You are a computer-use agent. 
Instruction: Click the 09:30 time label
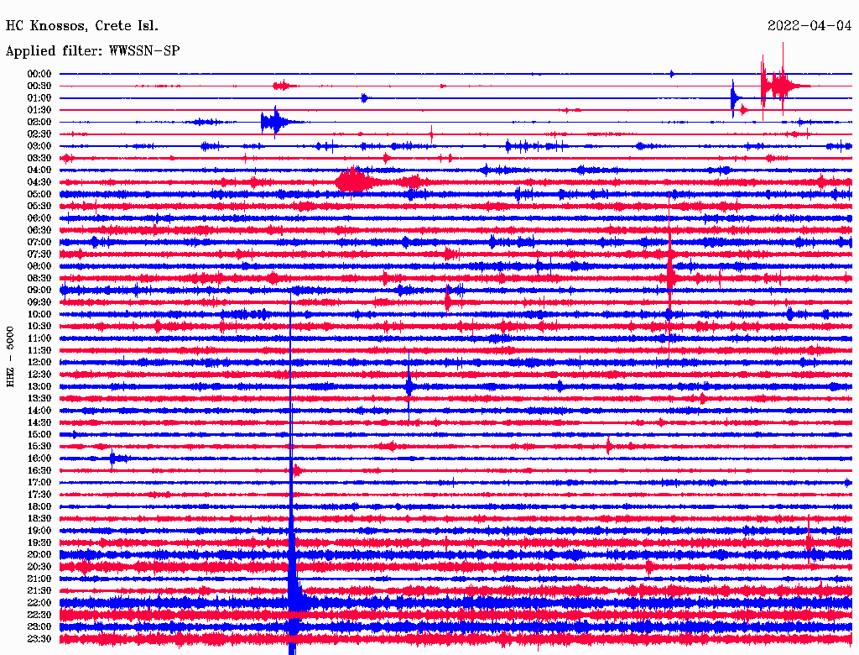click(39, 302)
